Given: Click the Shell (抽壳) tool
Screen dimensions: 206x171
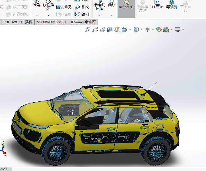Looking at the screenshot, I should (63, 14).
